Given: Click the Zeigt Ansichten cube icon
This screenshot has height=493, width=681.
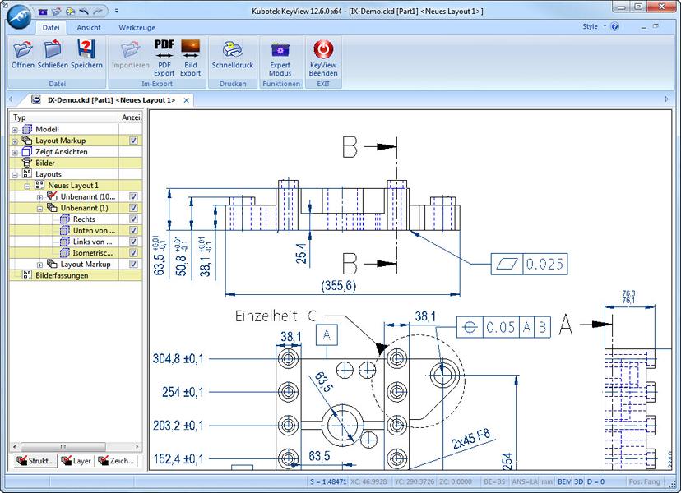Looking at the screenshot, I should point(27,151).
